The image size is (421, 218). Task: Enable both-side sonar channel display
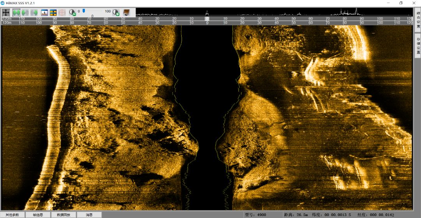(x=16, y=12)
